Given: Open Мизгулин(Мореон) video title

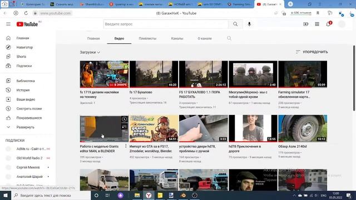Looking at the screenshot, I should click(248, 94).
